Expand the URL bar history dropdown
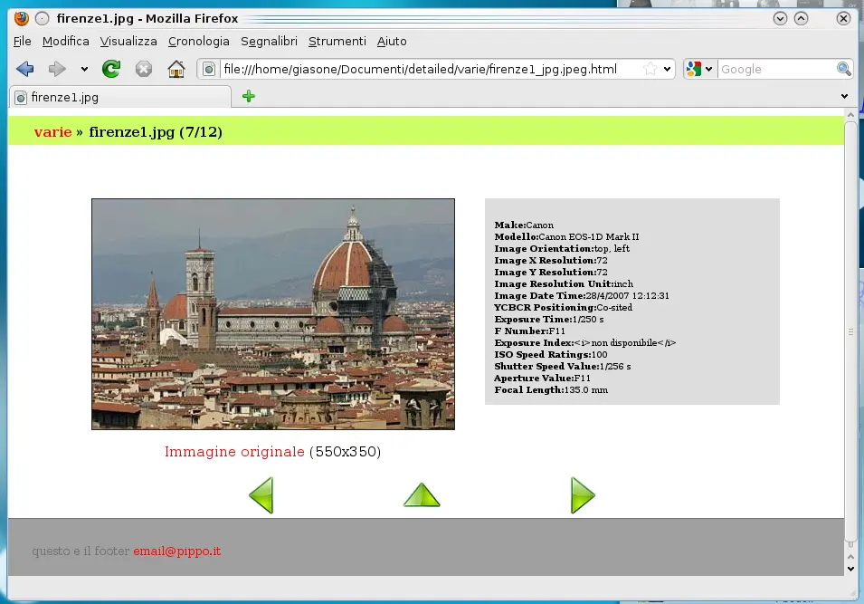Image resolution: width=864 pixels, height=604 pixels. pos(668,69)
